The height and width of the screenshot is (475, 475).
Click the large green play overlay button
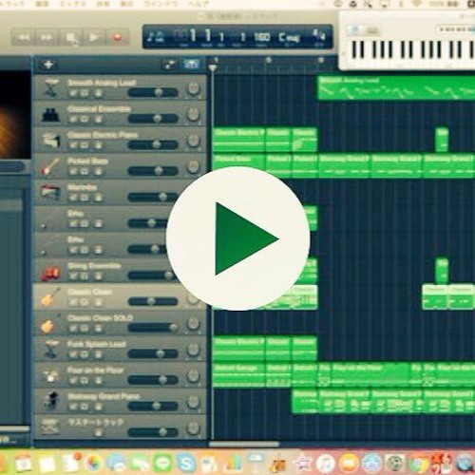237,238
